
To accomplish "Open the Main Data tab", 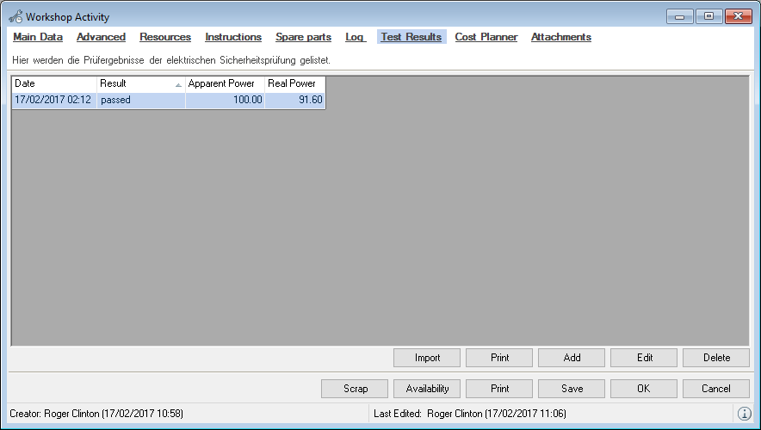I will click(38, 37).
